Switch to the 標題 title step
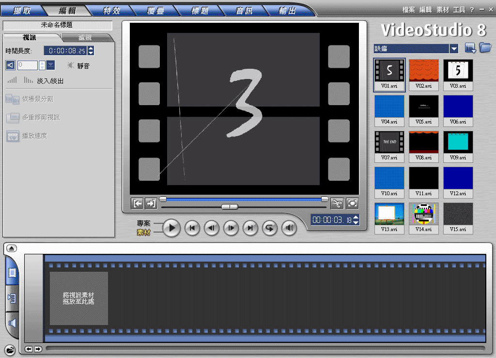496x358 pixels. pyautogui.click(x=200, y=11)
